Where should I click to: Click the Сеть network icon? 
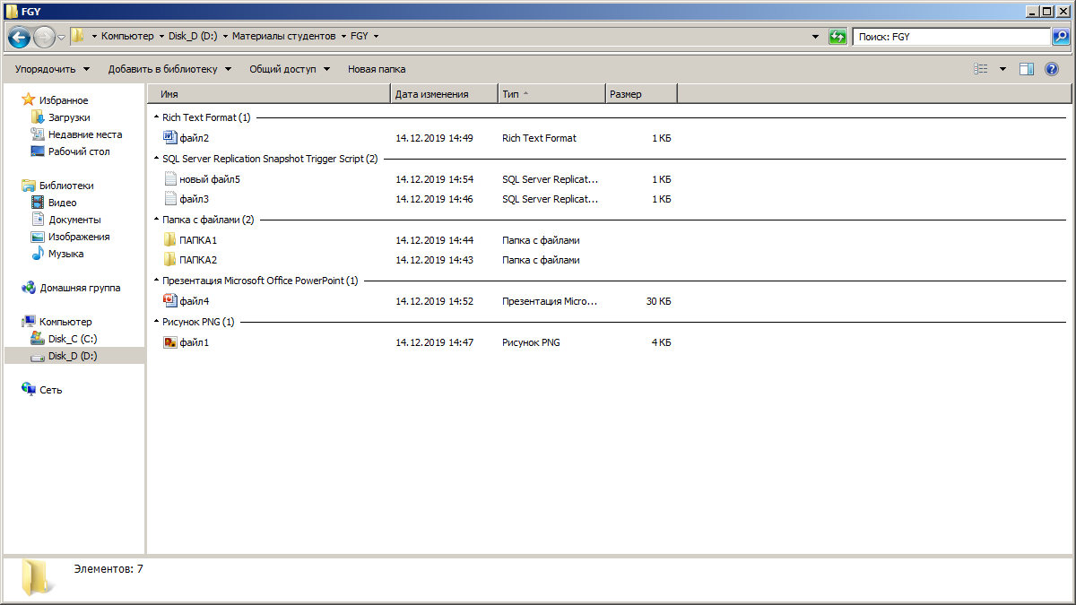[28, 390]
